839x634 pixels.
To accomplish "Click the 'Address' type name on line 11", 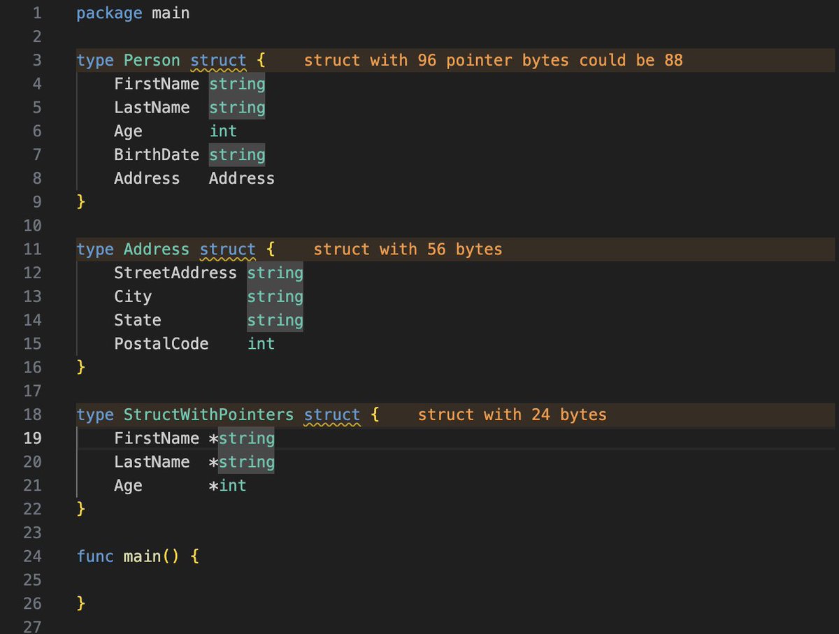I will tap(157, 250).
